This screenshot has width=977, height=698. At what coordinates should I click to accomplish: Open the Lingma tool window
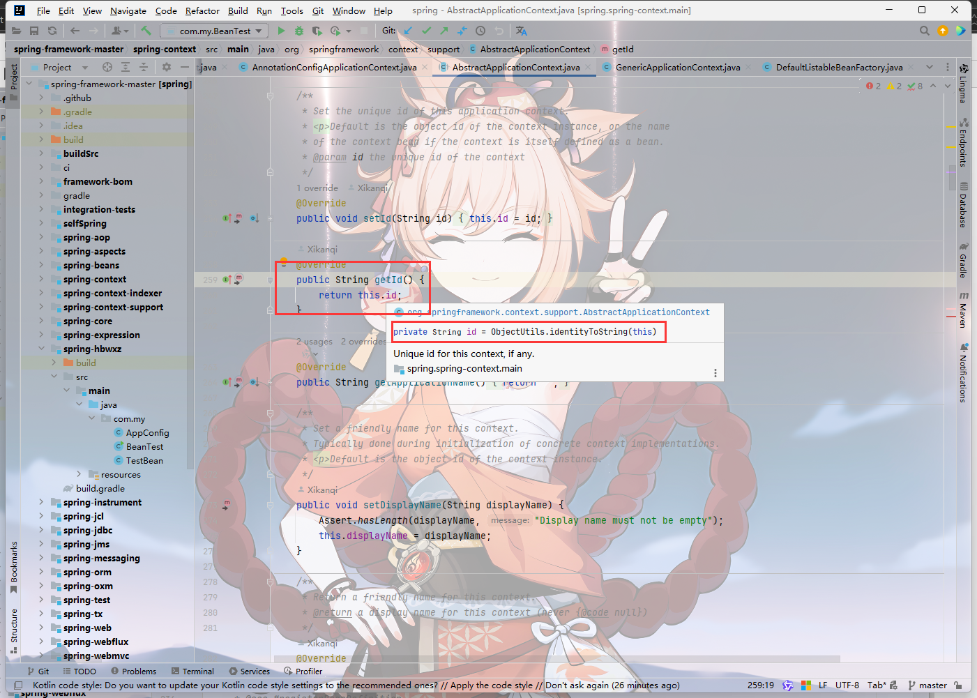tap(963, 84)
